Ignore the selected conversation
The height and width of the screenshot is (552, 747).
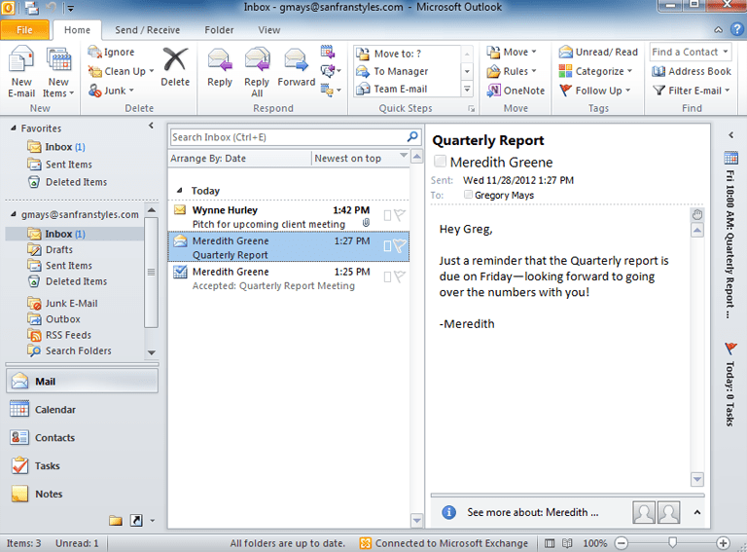(112, 52)
